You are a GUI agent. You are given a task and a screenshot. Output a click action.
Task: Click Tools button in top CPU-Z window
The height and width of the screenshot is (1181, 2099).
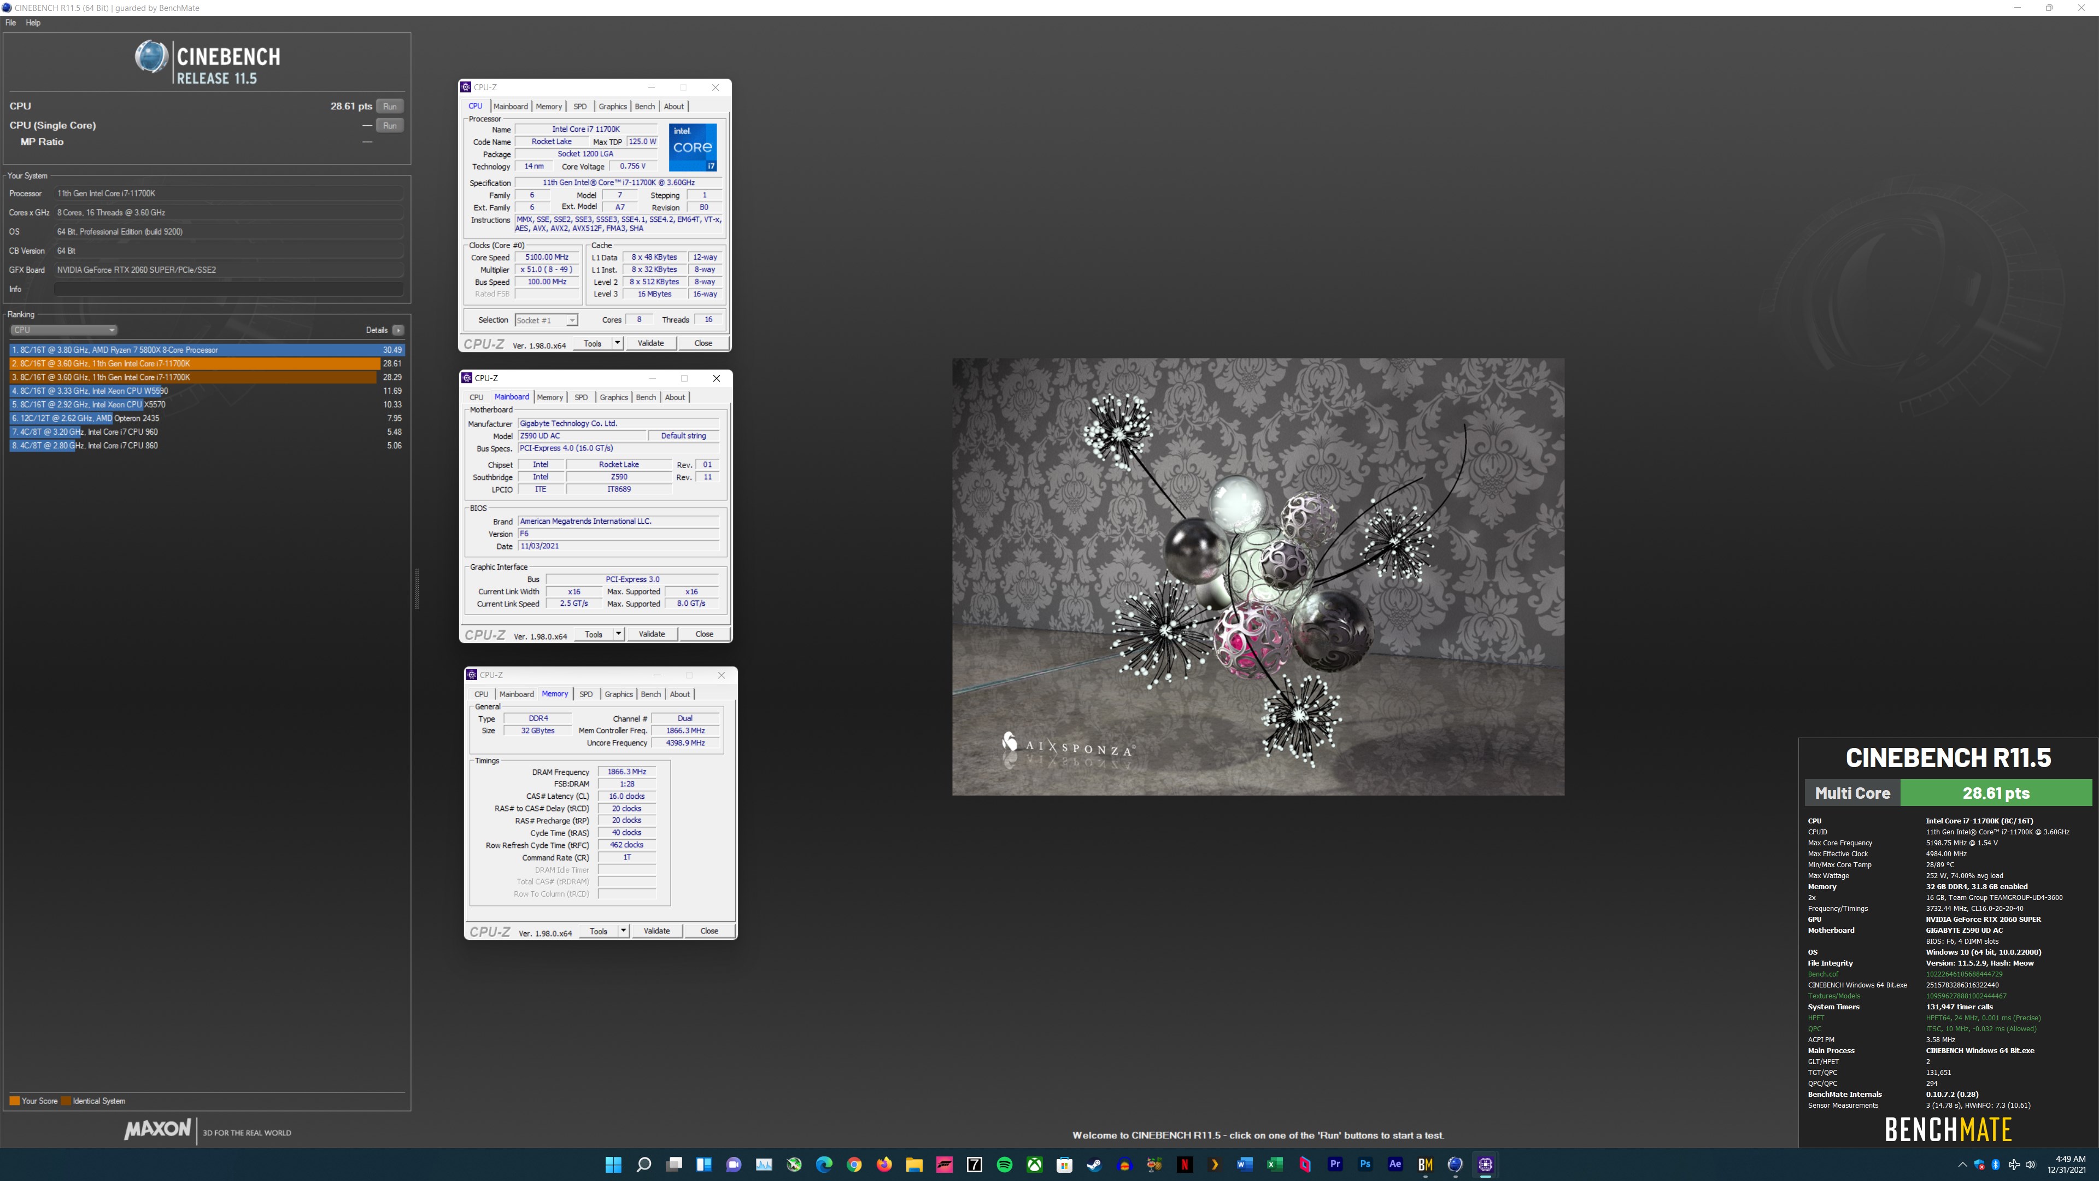tap(593, 343)
